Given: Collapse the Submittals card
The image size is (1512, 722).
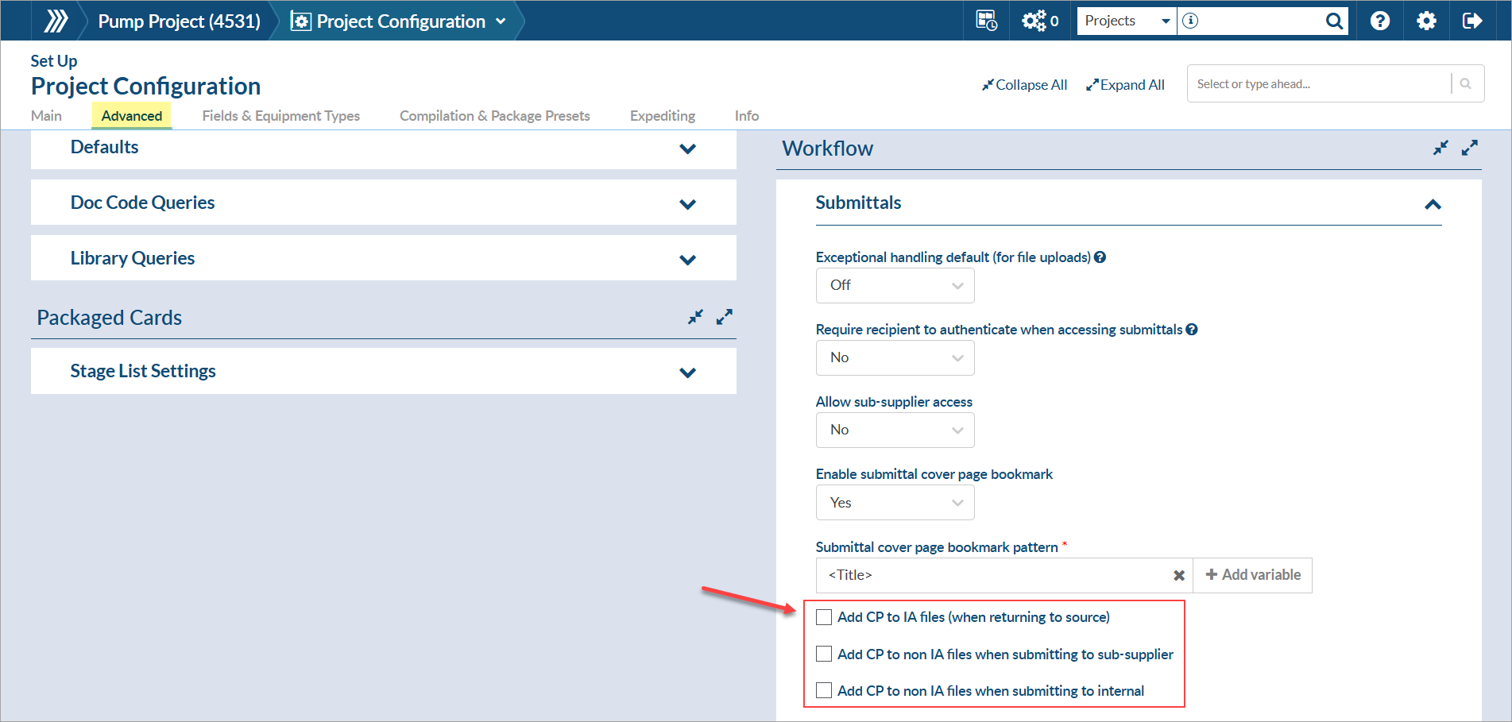Looking at the screenshot, I should (1433, 204).
